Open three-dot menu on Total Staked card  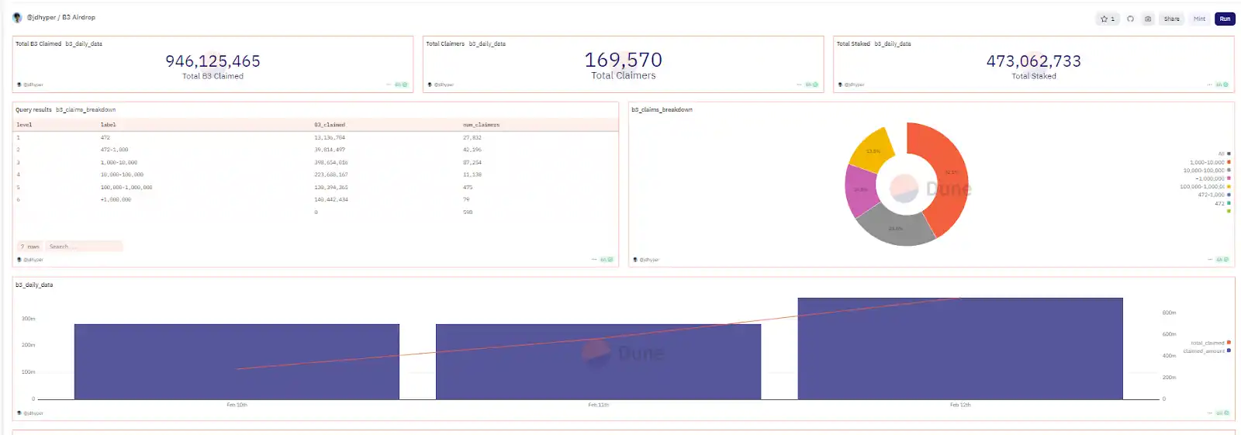tap(1209, 85)
